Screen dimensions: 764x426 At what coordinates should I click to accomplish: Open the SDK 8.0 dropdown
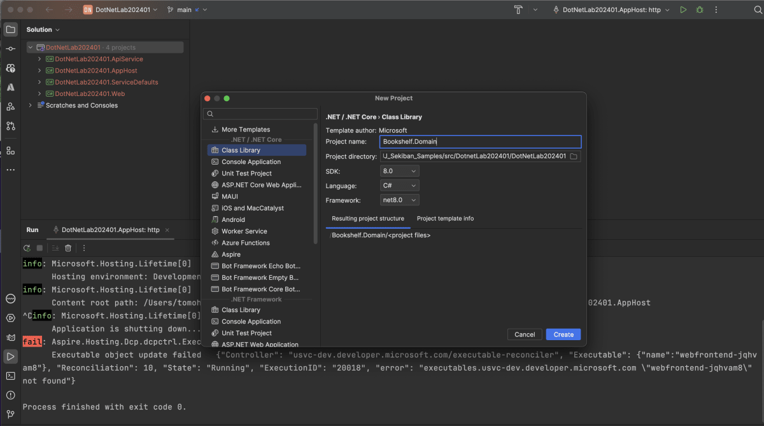pyautogui.click(x=400, y=171)
